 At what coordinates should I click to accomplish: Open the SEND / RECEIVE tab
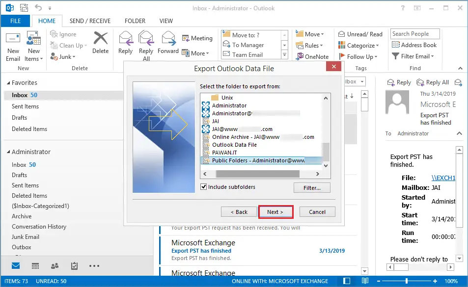coord(90,21)
